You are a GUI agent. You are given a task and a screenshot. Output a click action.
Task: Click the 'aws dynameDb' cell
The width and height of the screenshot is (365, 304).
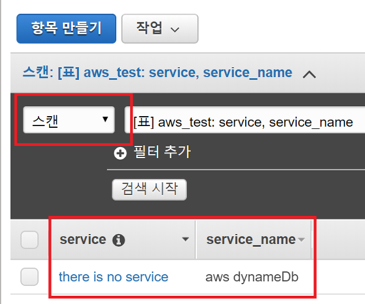coord(252,277)
